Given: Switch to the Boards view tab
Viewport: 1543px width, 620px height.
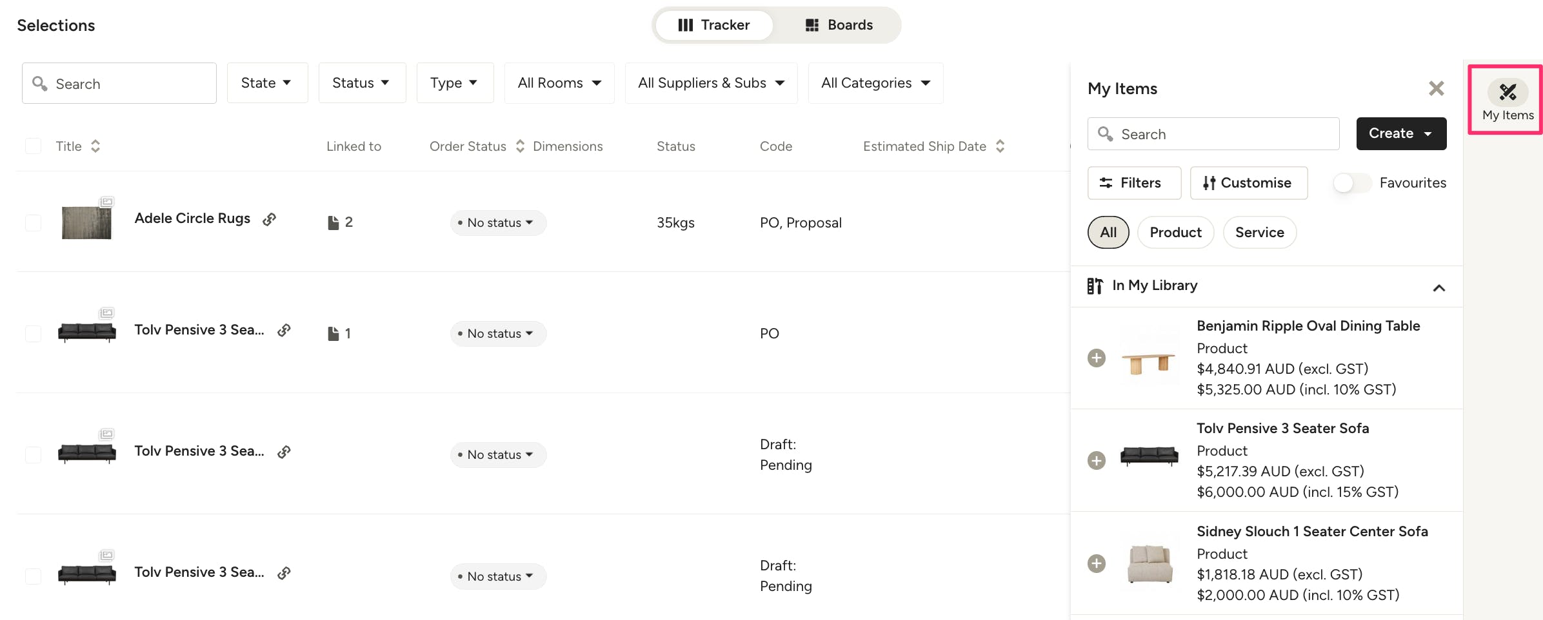Looking at the screenshot, I should (x=839, y=25).
